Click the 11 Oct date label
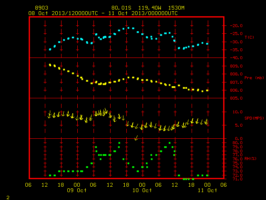266x200 pixels. [x=207, y=190]
